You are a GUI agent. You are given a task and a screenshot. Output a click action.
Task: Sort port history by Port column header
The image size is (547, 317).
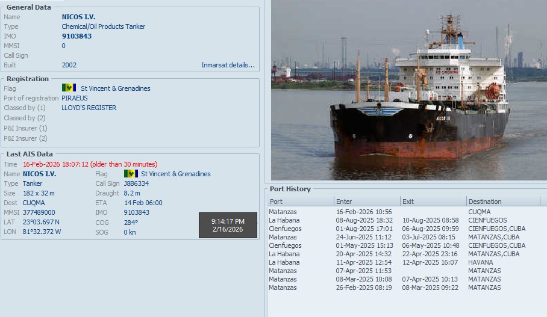301,202
